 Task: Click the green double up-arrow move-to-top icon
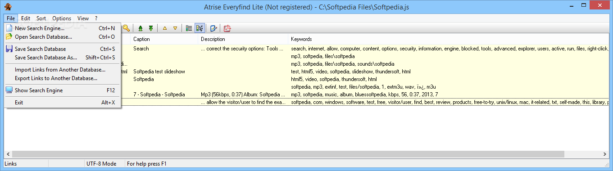tap(141, 28)
